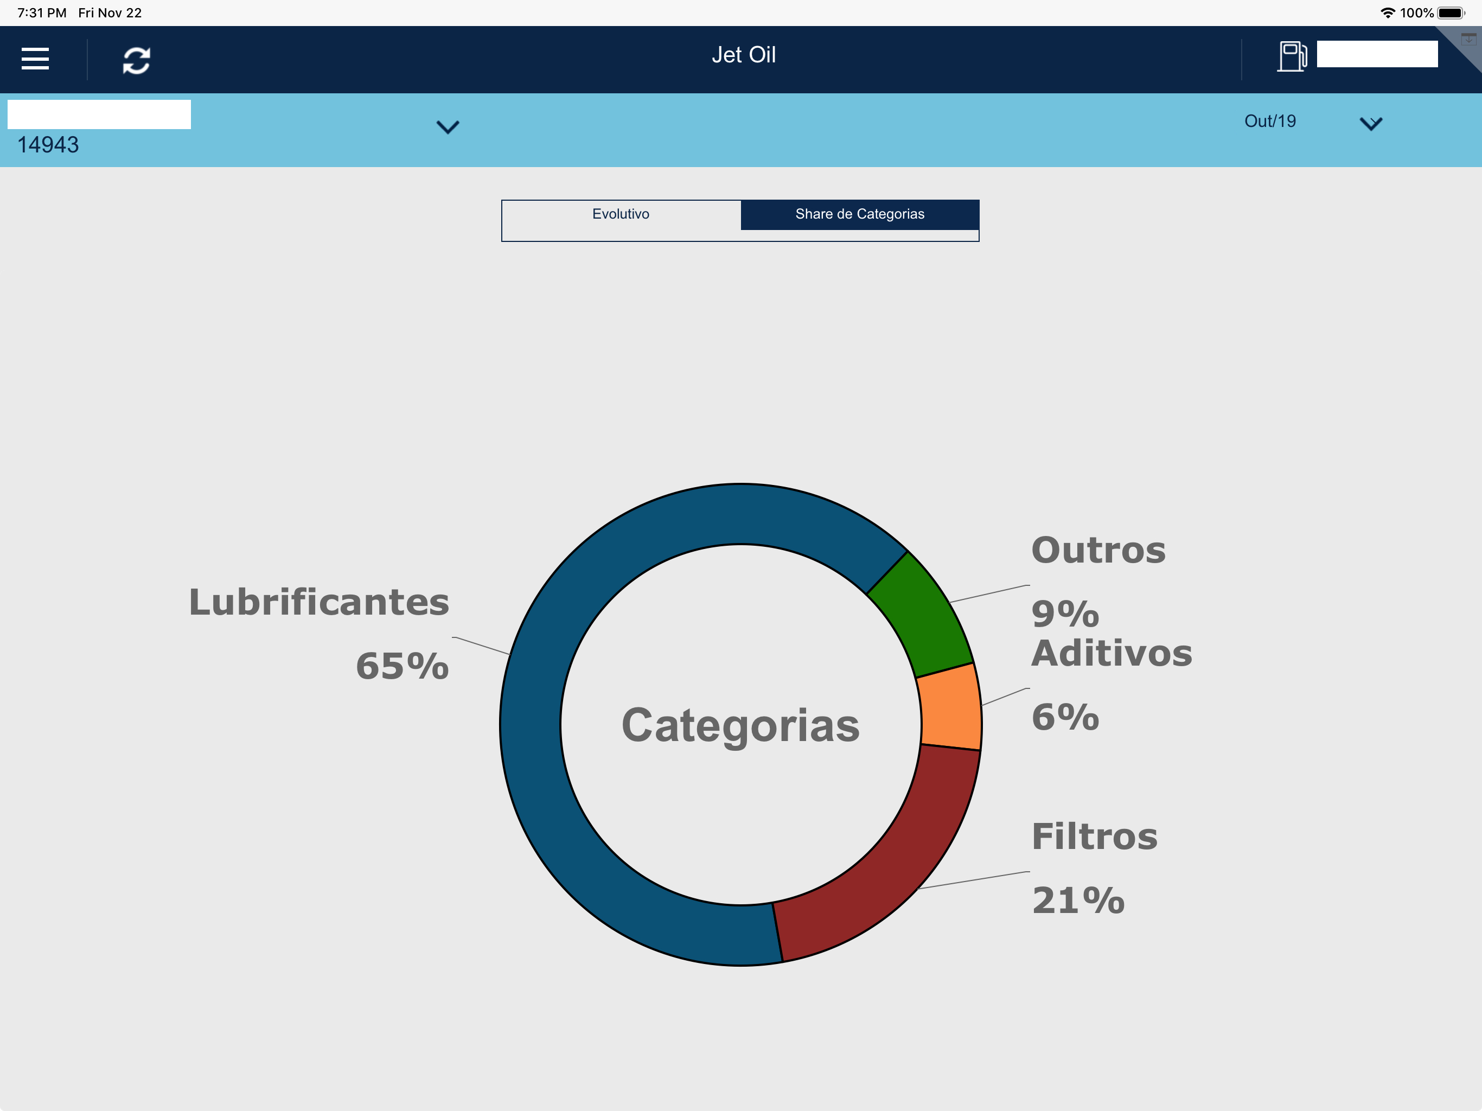Viewport: 1482px width, 1111px height.
Task: Click the gas pump station icon
Action: click(1291, 56)
